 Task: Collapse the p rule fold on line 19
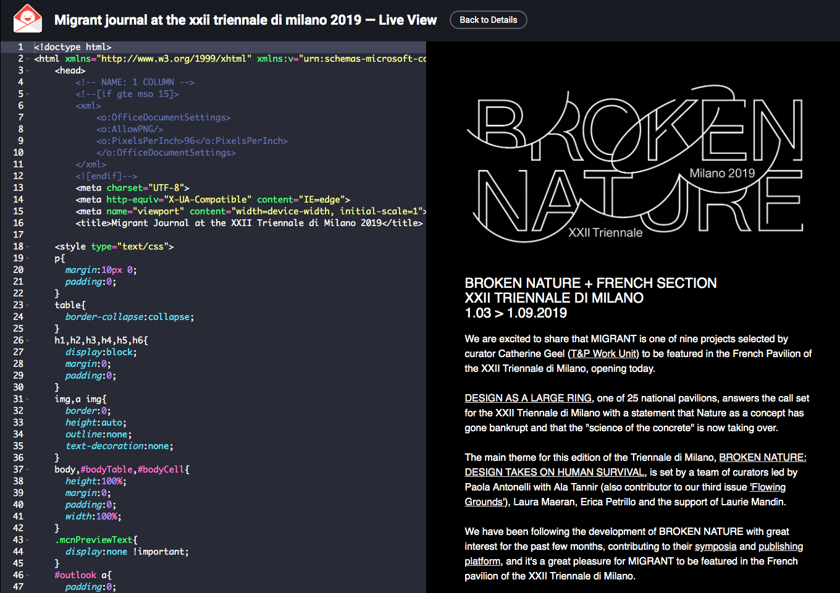click(28, 258)
